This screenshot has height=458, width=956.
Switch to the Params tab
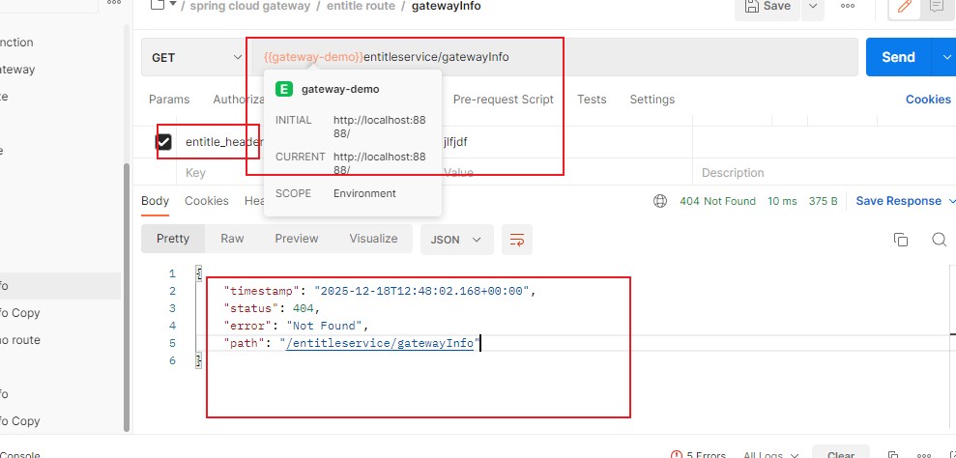169,100
